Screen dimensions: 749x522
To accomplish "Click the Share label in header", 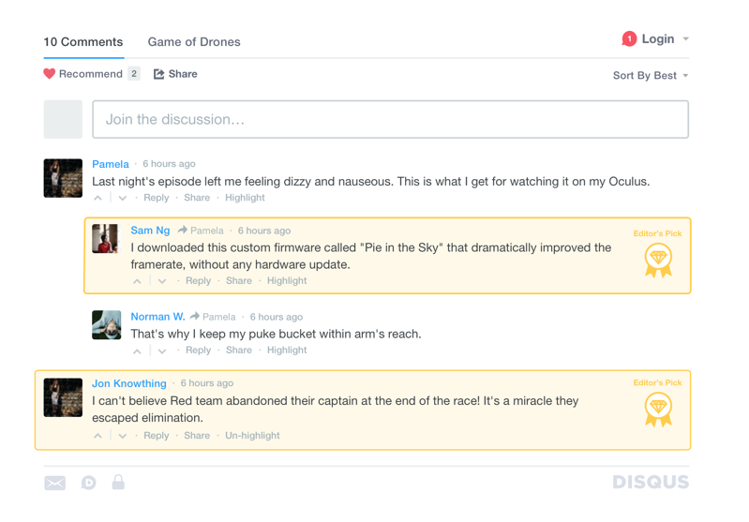I will [x=183, y=74].
